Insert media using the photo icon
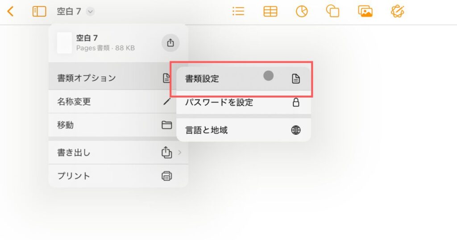The width and height of the screenshot is (457, 240). [365, 12]
